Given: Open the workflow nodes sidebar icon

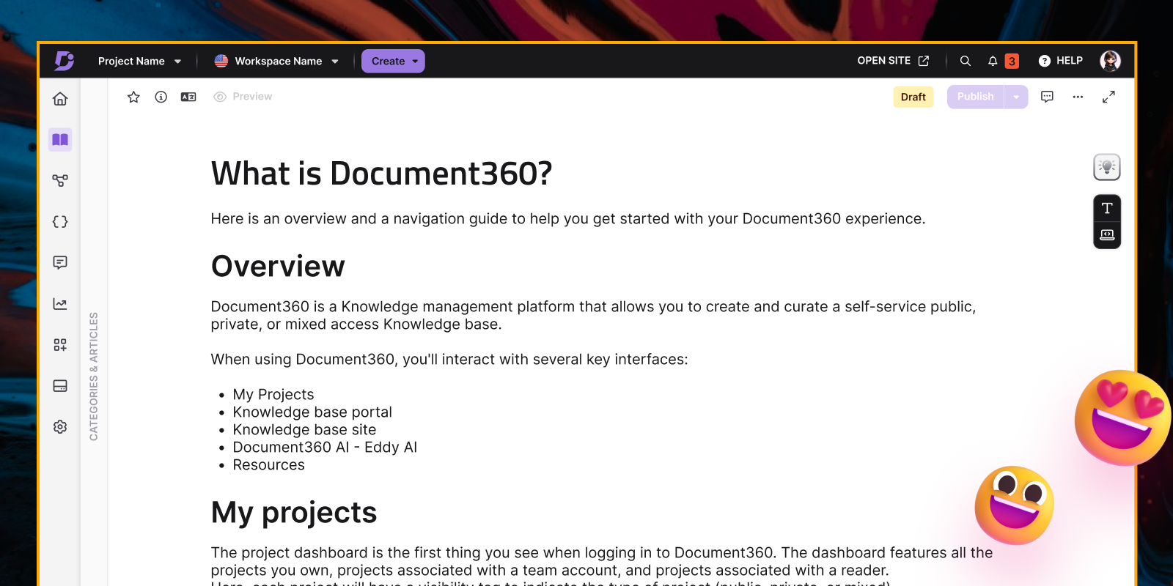Looking at the screenshot, I should click(x=60, y=180).
